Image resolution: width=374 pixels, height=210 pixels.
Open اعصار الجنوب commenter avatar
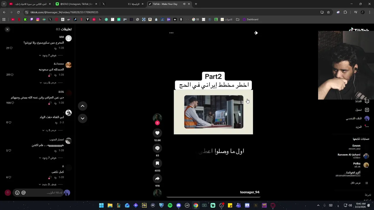pyautogui.click(x=68, y=141)
